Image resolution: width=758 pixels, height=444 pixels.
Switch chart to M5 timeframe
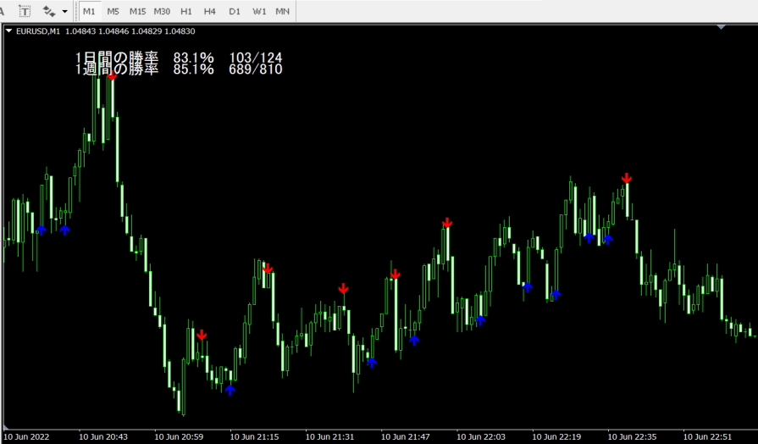click(x=113, y=11)
